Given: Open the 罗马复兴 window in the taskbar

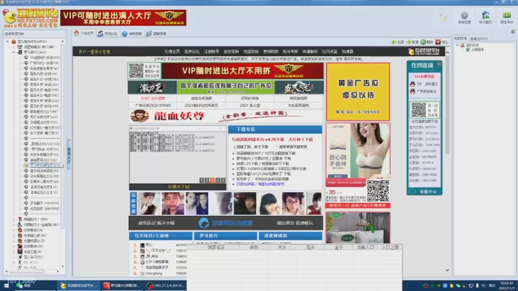Looking at the screenshot, I should coord(121,285).
